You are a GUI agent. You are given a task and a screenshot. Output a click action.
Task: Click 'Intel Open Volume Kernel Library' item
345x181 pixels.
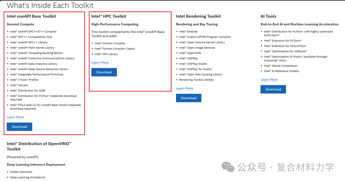pyautogui.click(x=202, y=42)
